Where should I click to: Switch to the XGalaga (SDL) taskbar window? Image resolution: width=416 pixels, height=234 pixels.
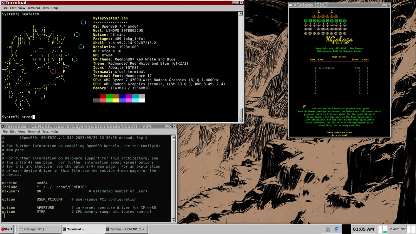tap(39, 229)
